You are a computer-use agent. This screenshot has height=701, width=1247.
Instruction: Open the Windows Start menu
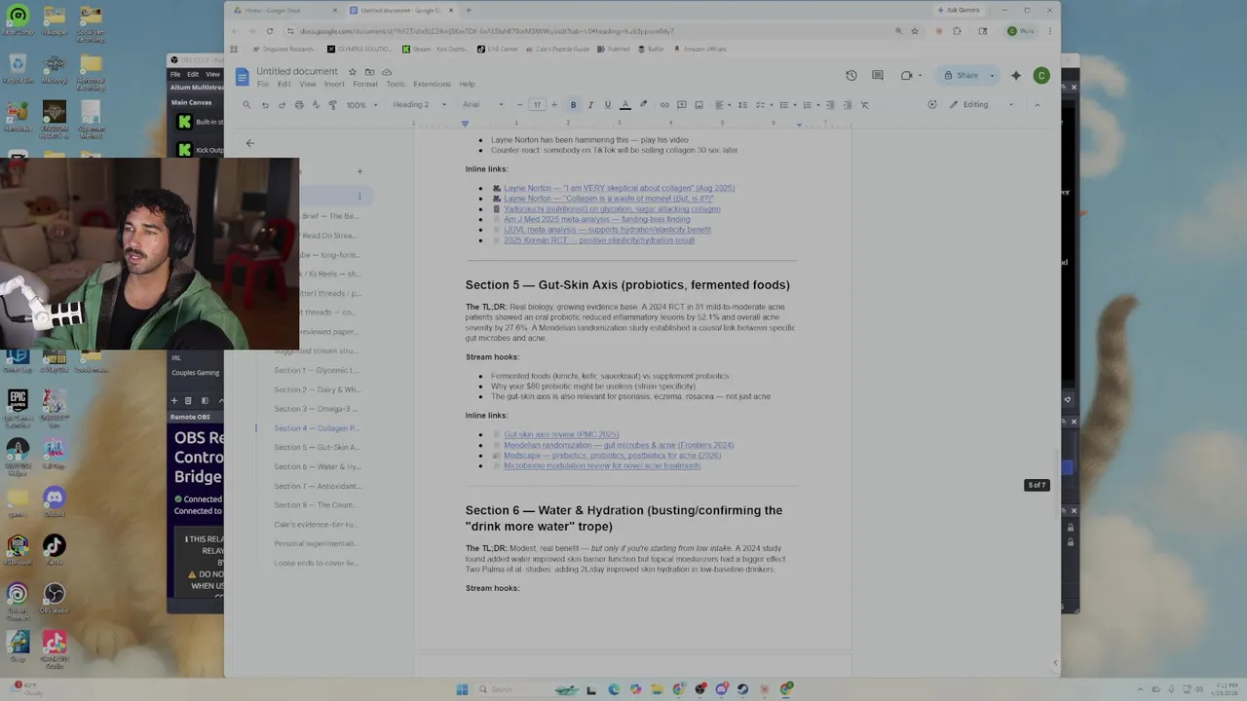tap(462, 689)
